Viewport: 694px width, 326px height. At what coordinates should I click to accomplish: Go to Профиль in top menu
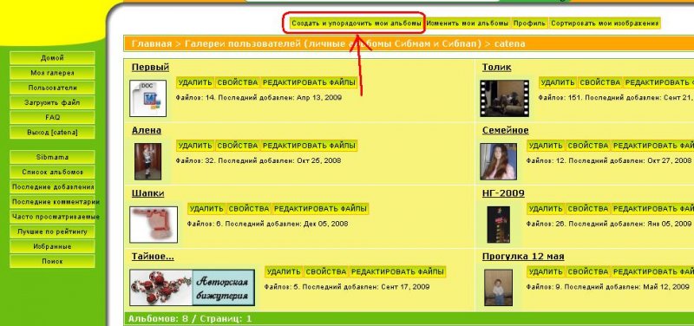click(529, 23)
